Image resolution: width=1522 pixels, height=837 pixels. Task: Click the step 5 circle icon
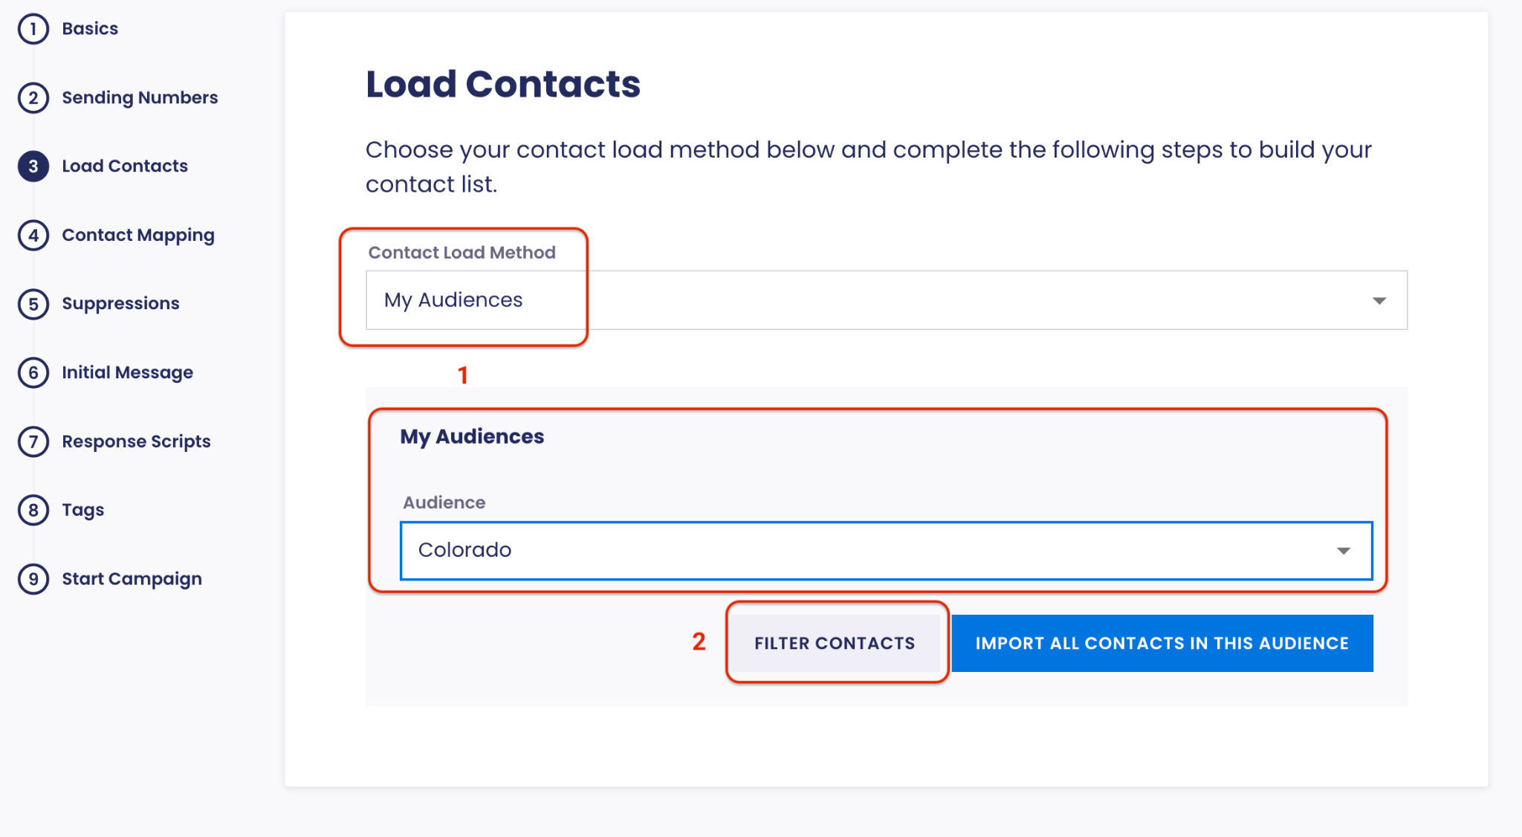pyautogui.click(x=33, y=304)
